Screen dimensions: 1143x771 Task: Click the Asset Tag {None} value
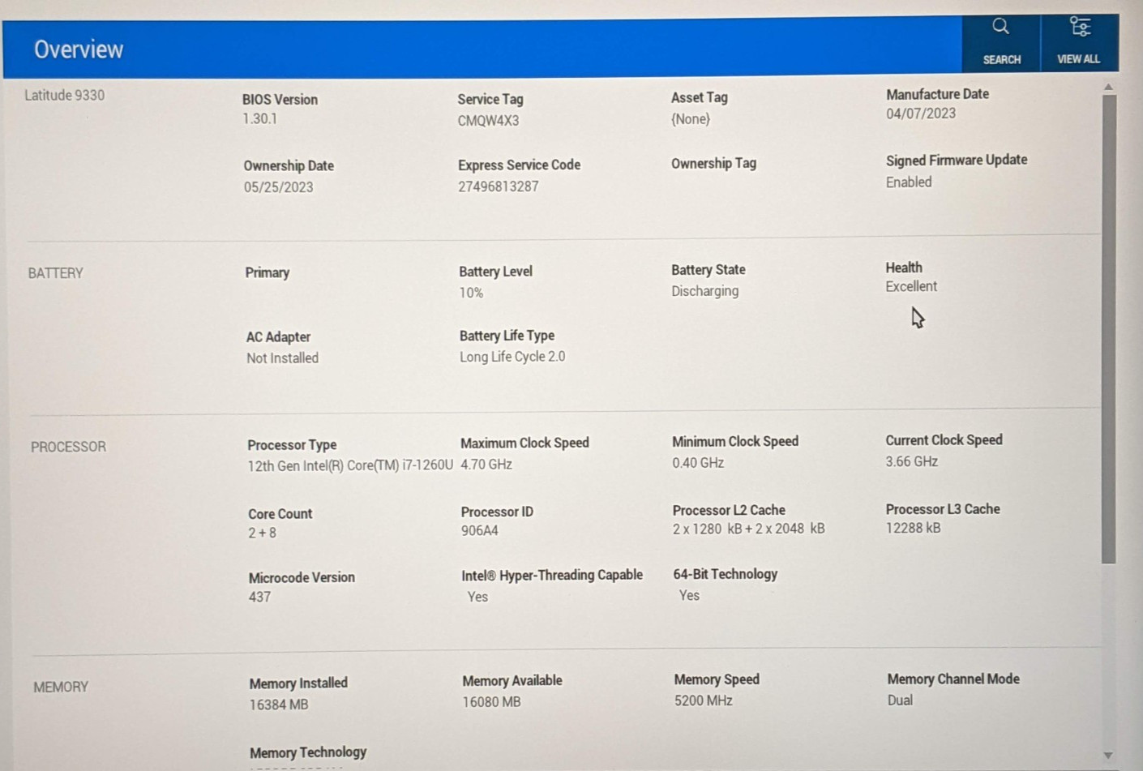(x=691, y=119)
